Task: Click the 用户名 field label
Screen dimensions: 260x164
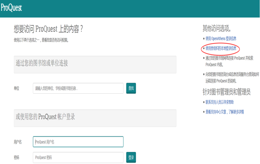Action: tap(18, 142)
